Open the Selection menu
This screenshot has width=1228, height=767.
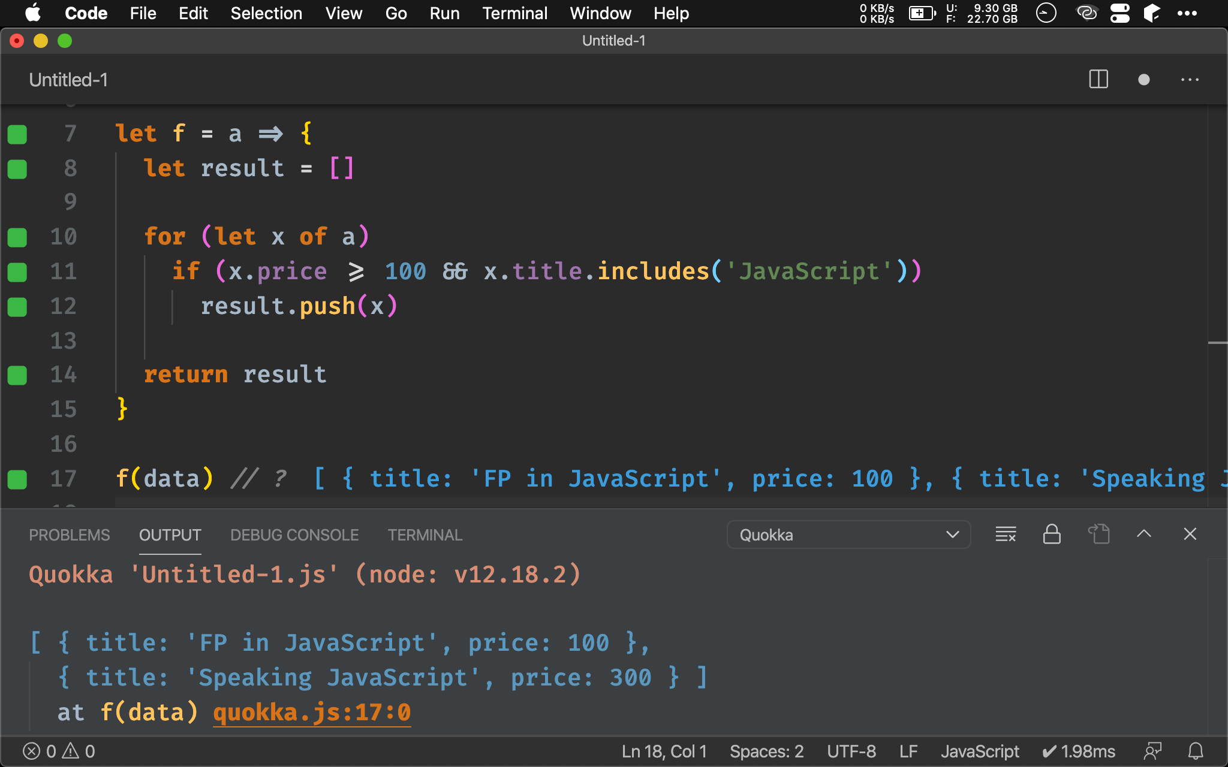[266, 13]
